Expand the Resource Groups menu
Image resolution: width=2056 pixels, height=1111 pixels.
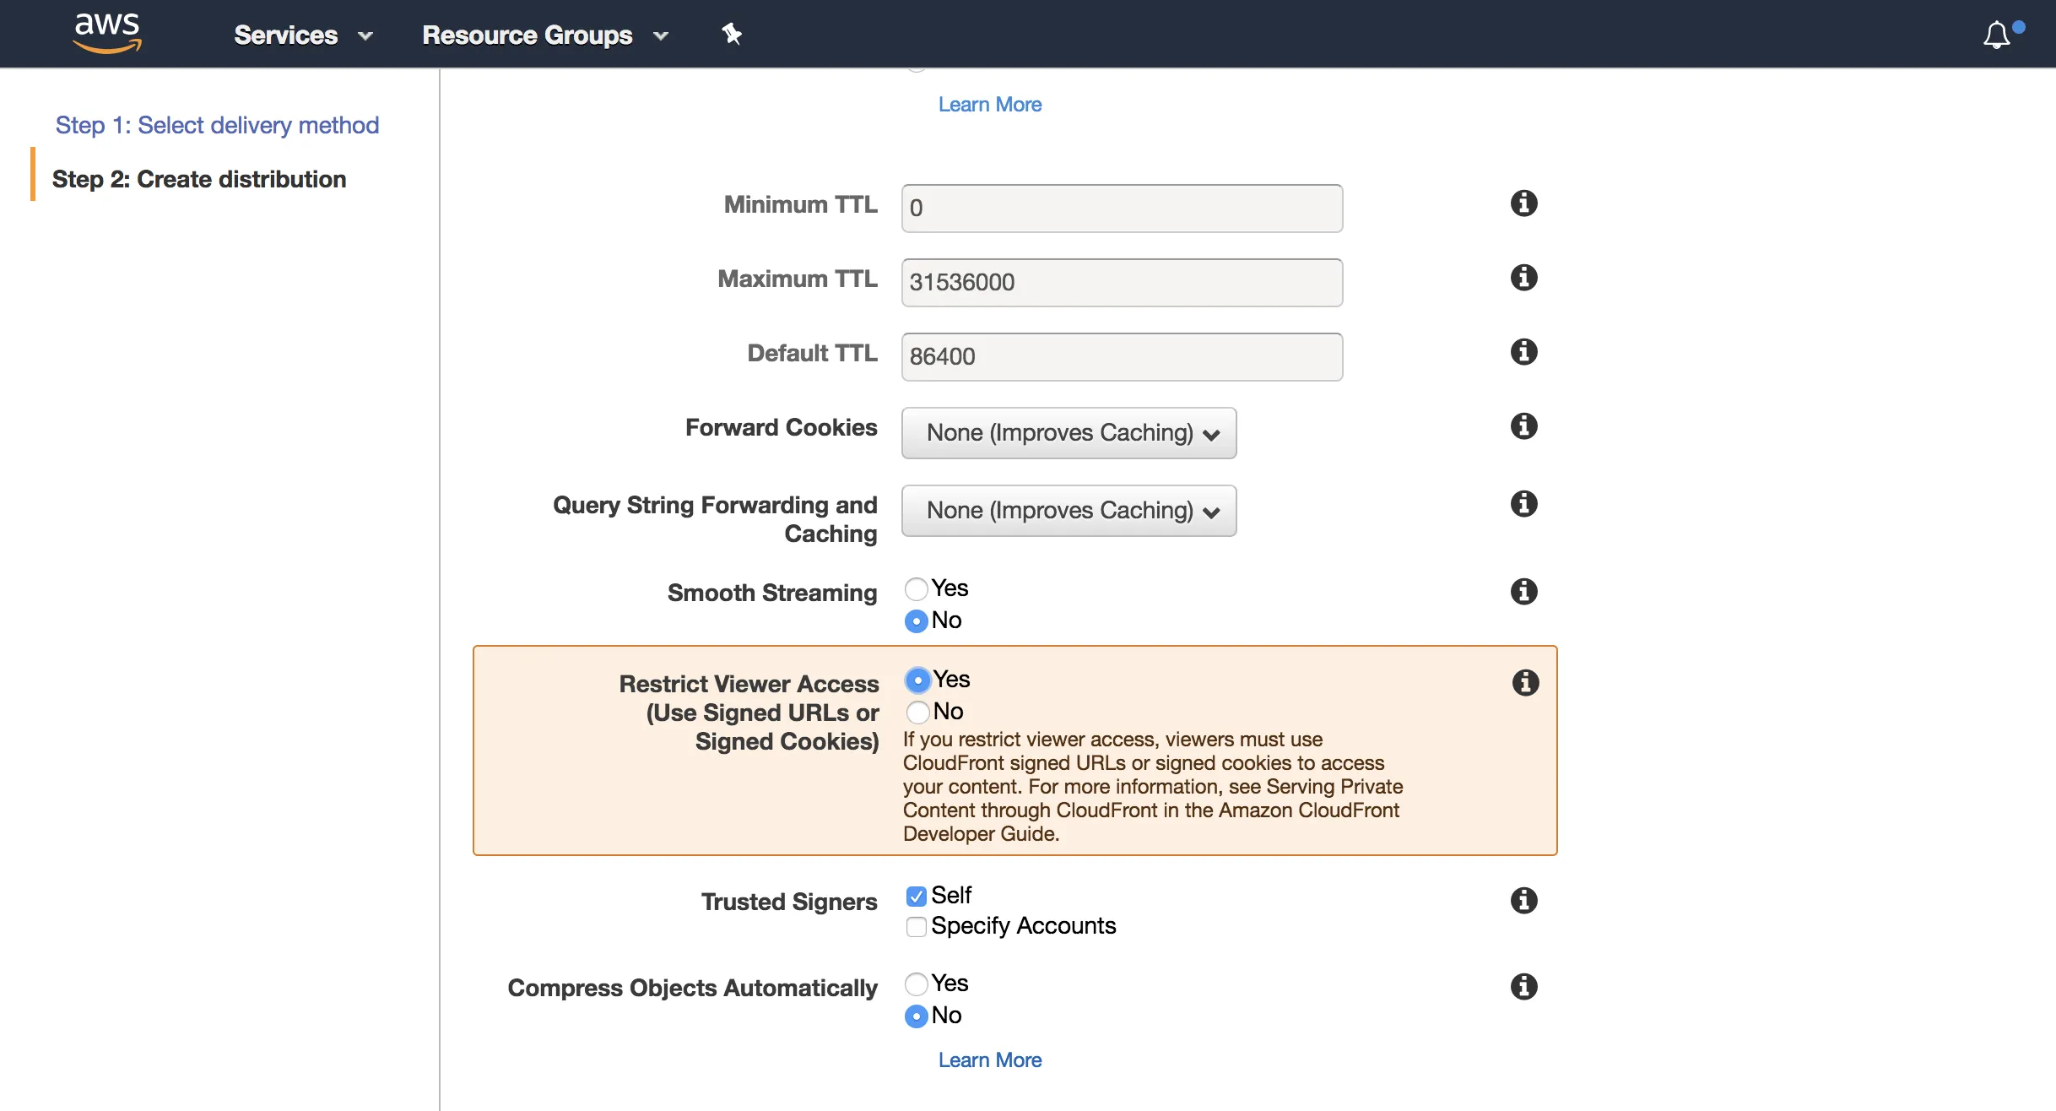pos(544,35)
